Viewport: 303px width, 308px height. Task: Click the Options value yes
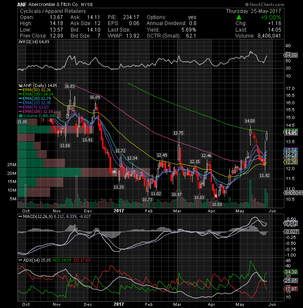click(192, 17)
